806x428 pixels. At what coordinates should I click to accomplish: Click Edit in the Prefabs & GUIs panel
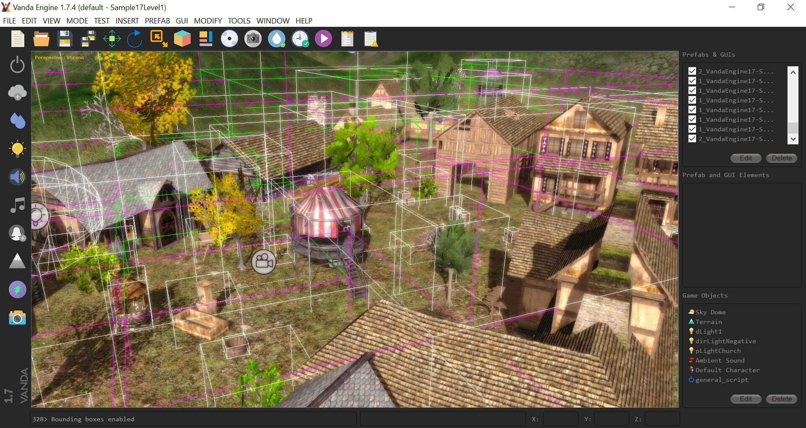746,158
